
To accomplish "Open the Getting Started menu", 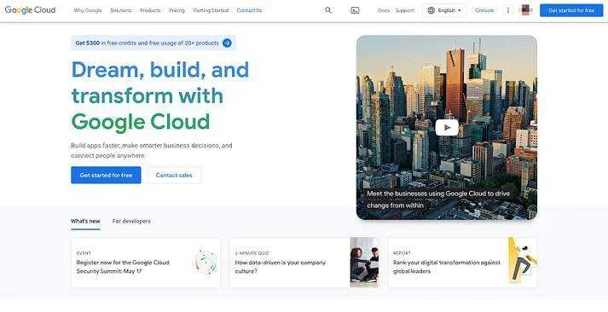I will (x=211, y=10).
